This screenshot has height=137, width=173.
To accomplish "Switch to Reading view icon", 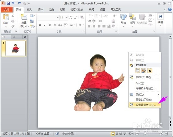I will tap(121, 134).
